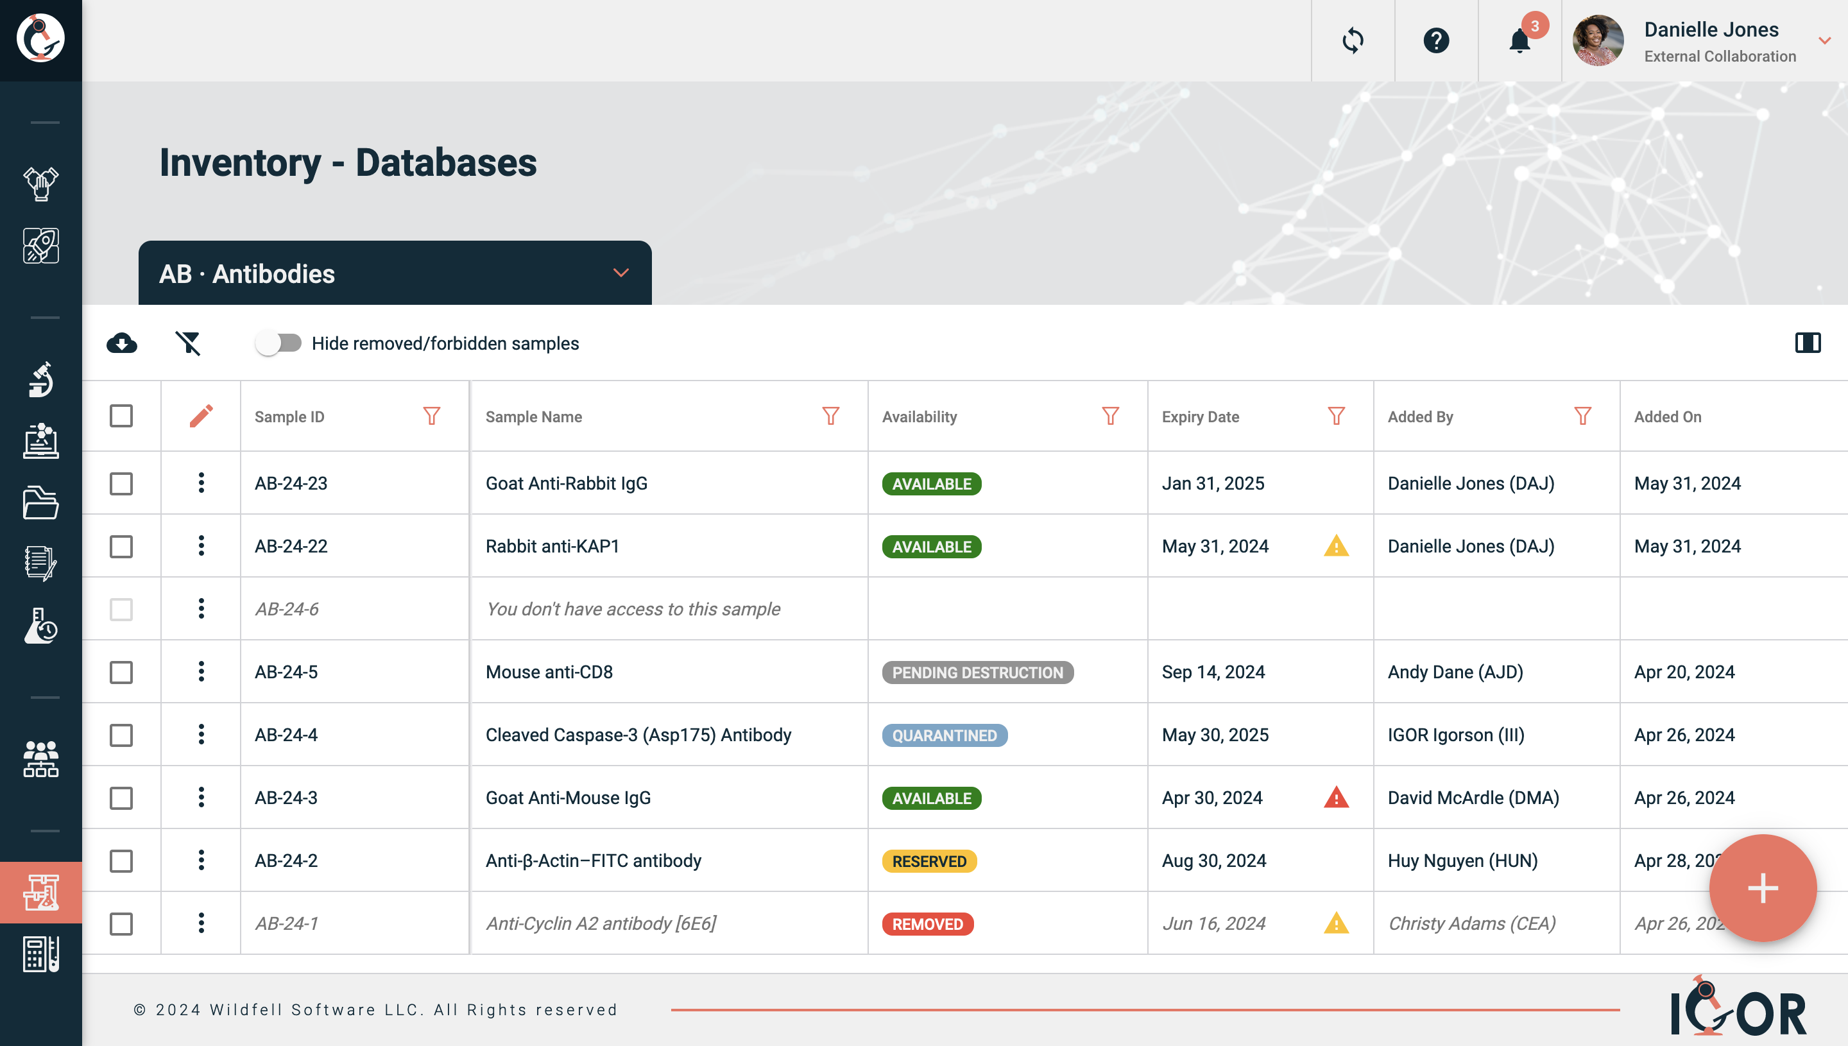Screen dimensions: 1848x1046
Task: Click the refresh button in the top bar
Action: (x=1353, y=41)
